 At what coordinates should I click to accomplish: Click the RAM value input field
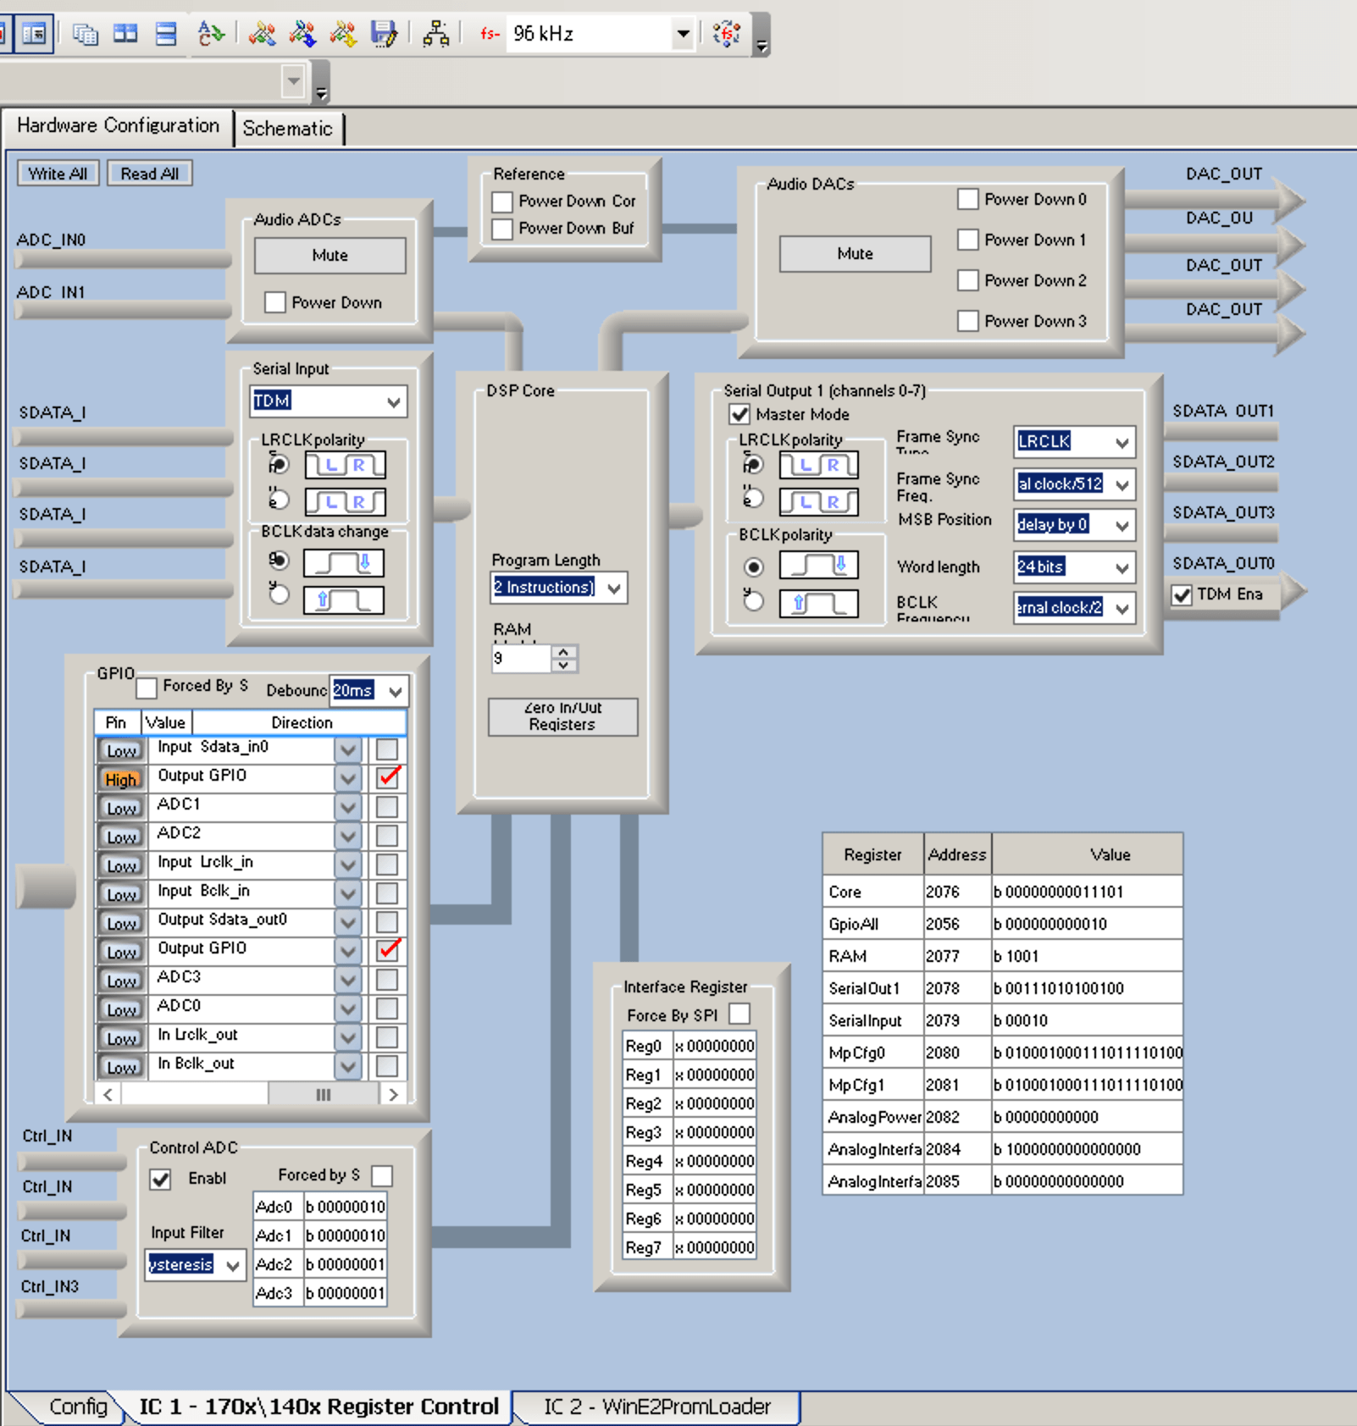click(x=521, y=658)
